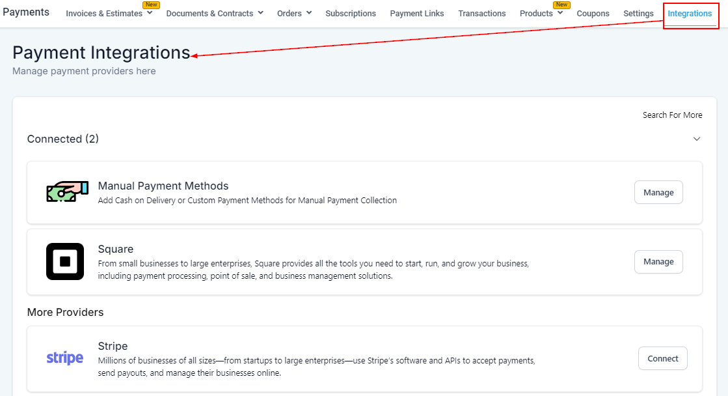Viewport: 728px width, 396px height.
Task: Click 'Manage payment providers here' subtitle
Action: (84, 71)
